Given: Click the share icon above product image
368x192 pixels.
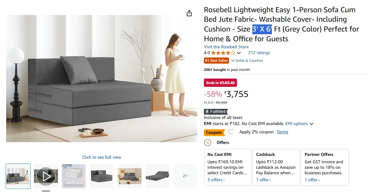Looking at the screenshot, I should click(189, 13).
